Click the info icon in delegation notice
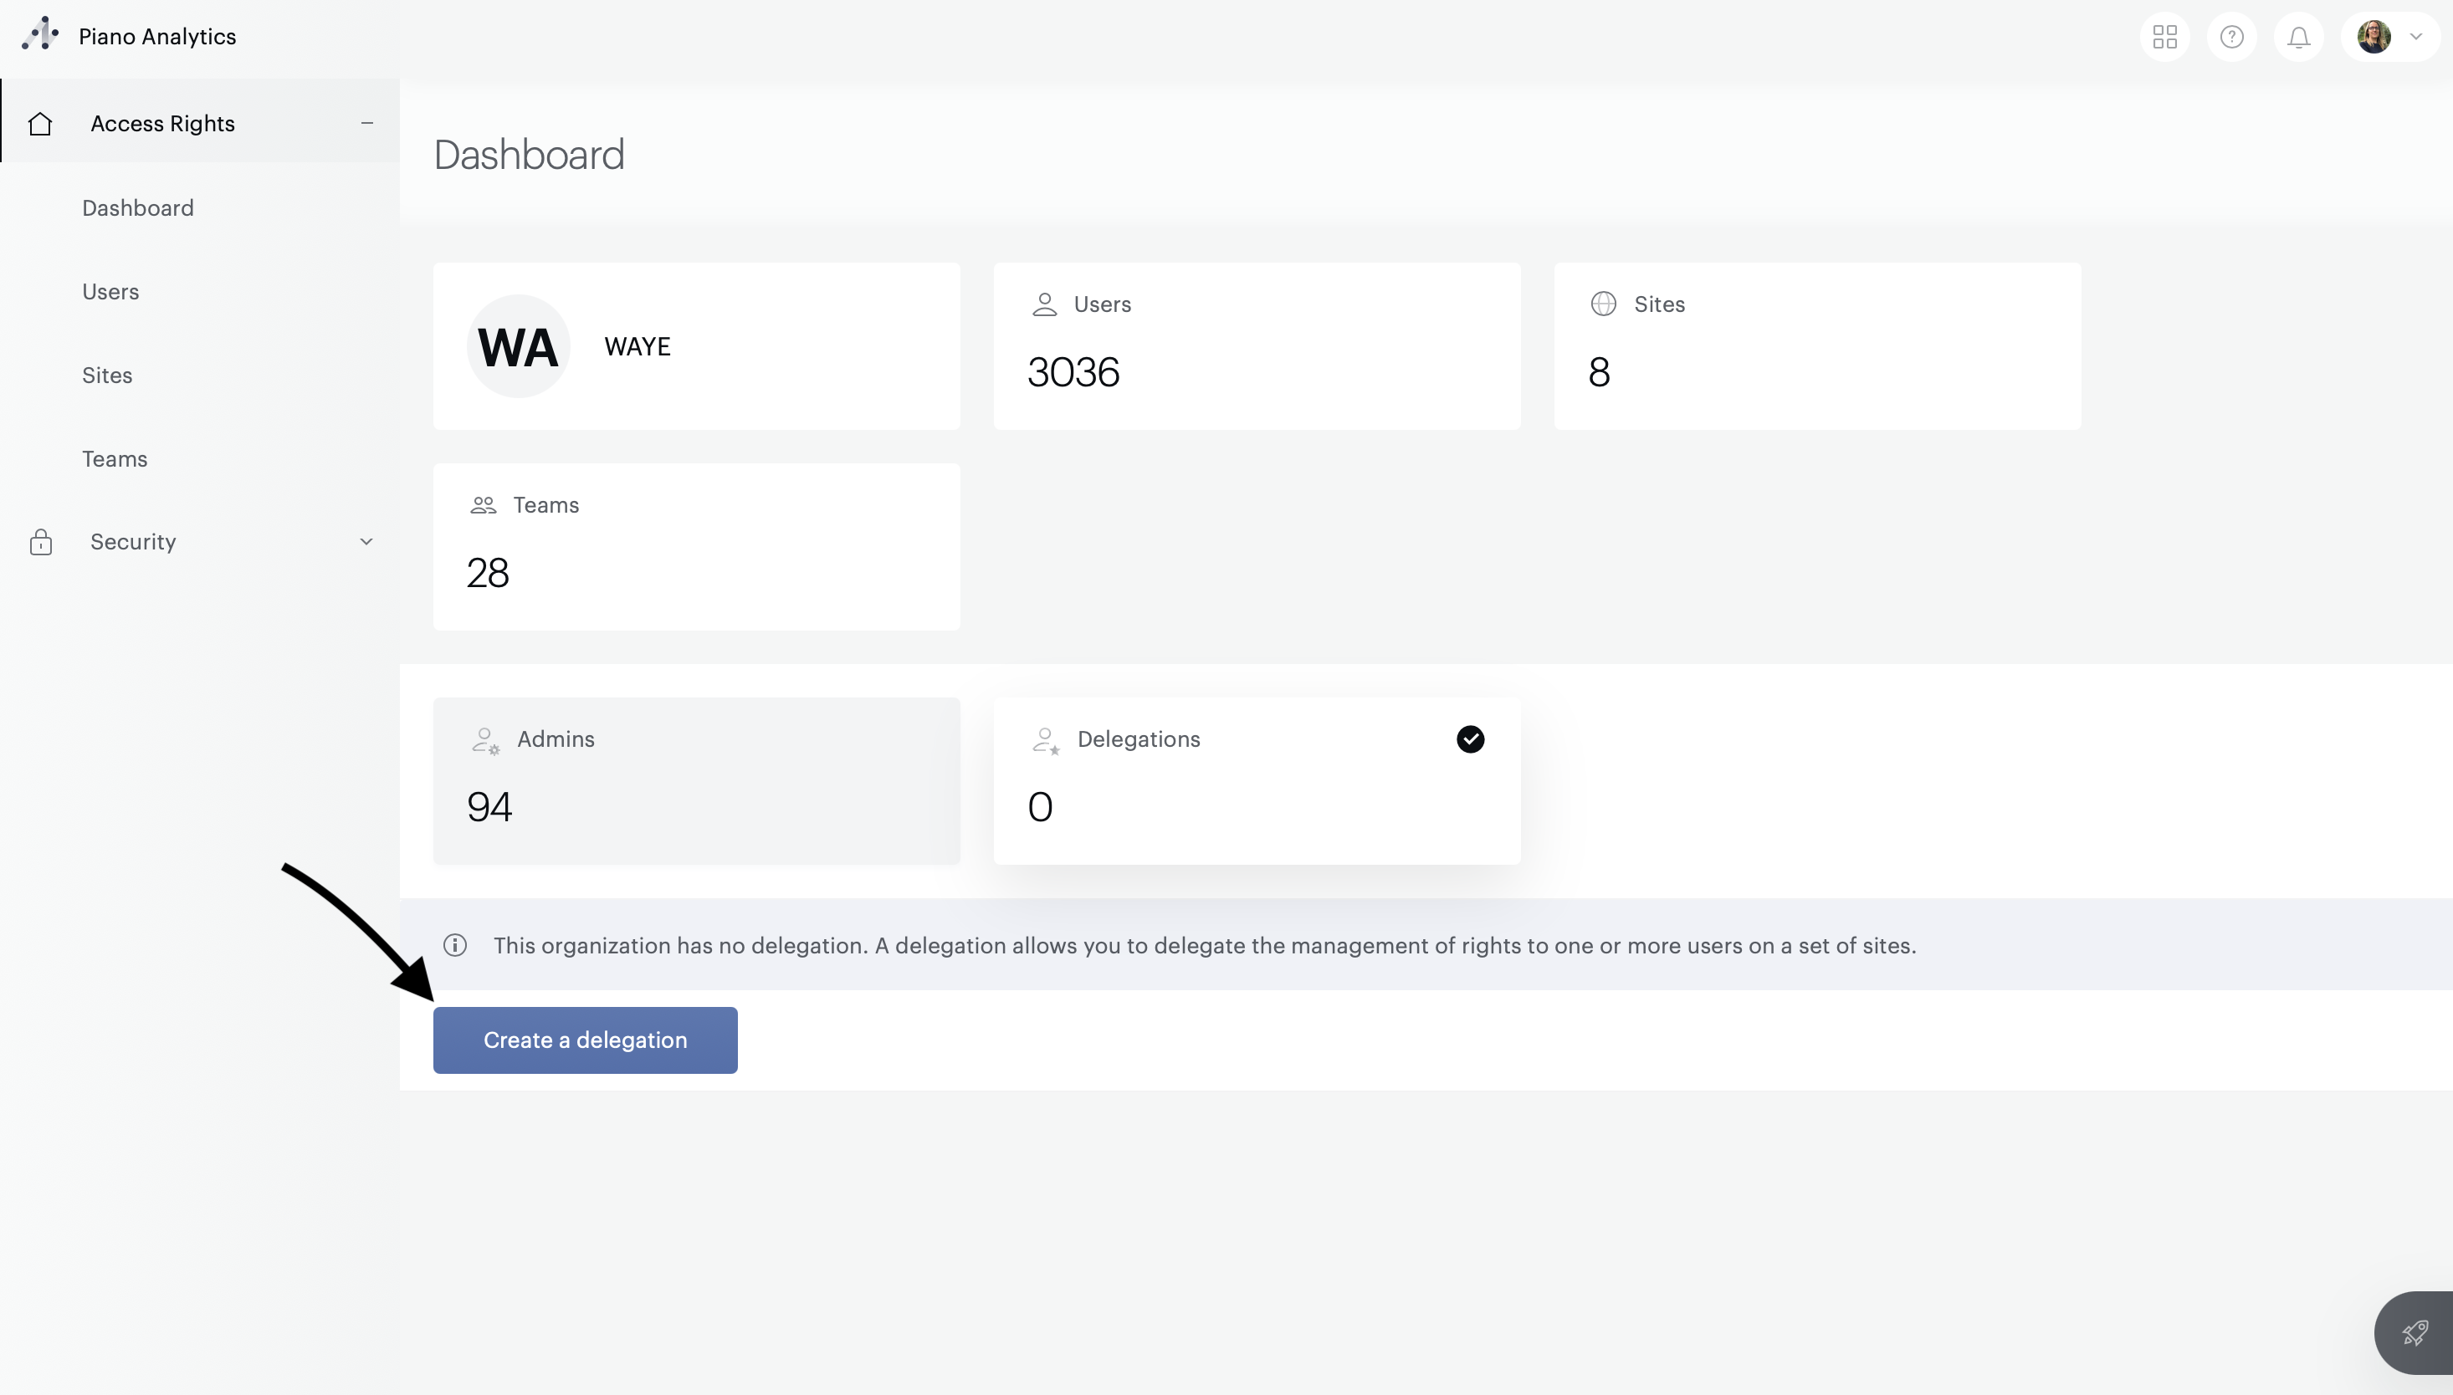 (x=455, y=946)
